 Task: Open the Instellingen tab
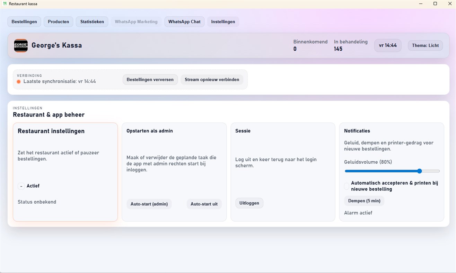click(x=223, y=22)
